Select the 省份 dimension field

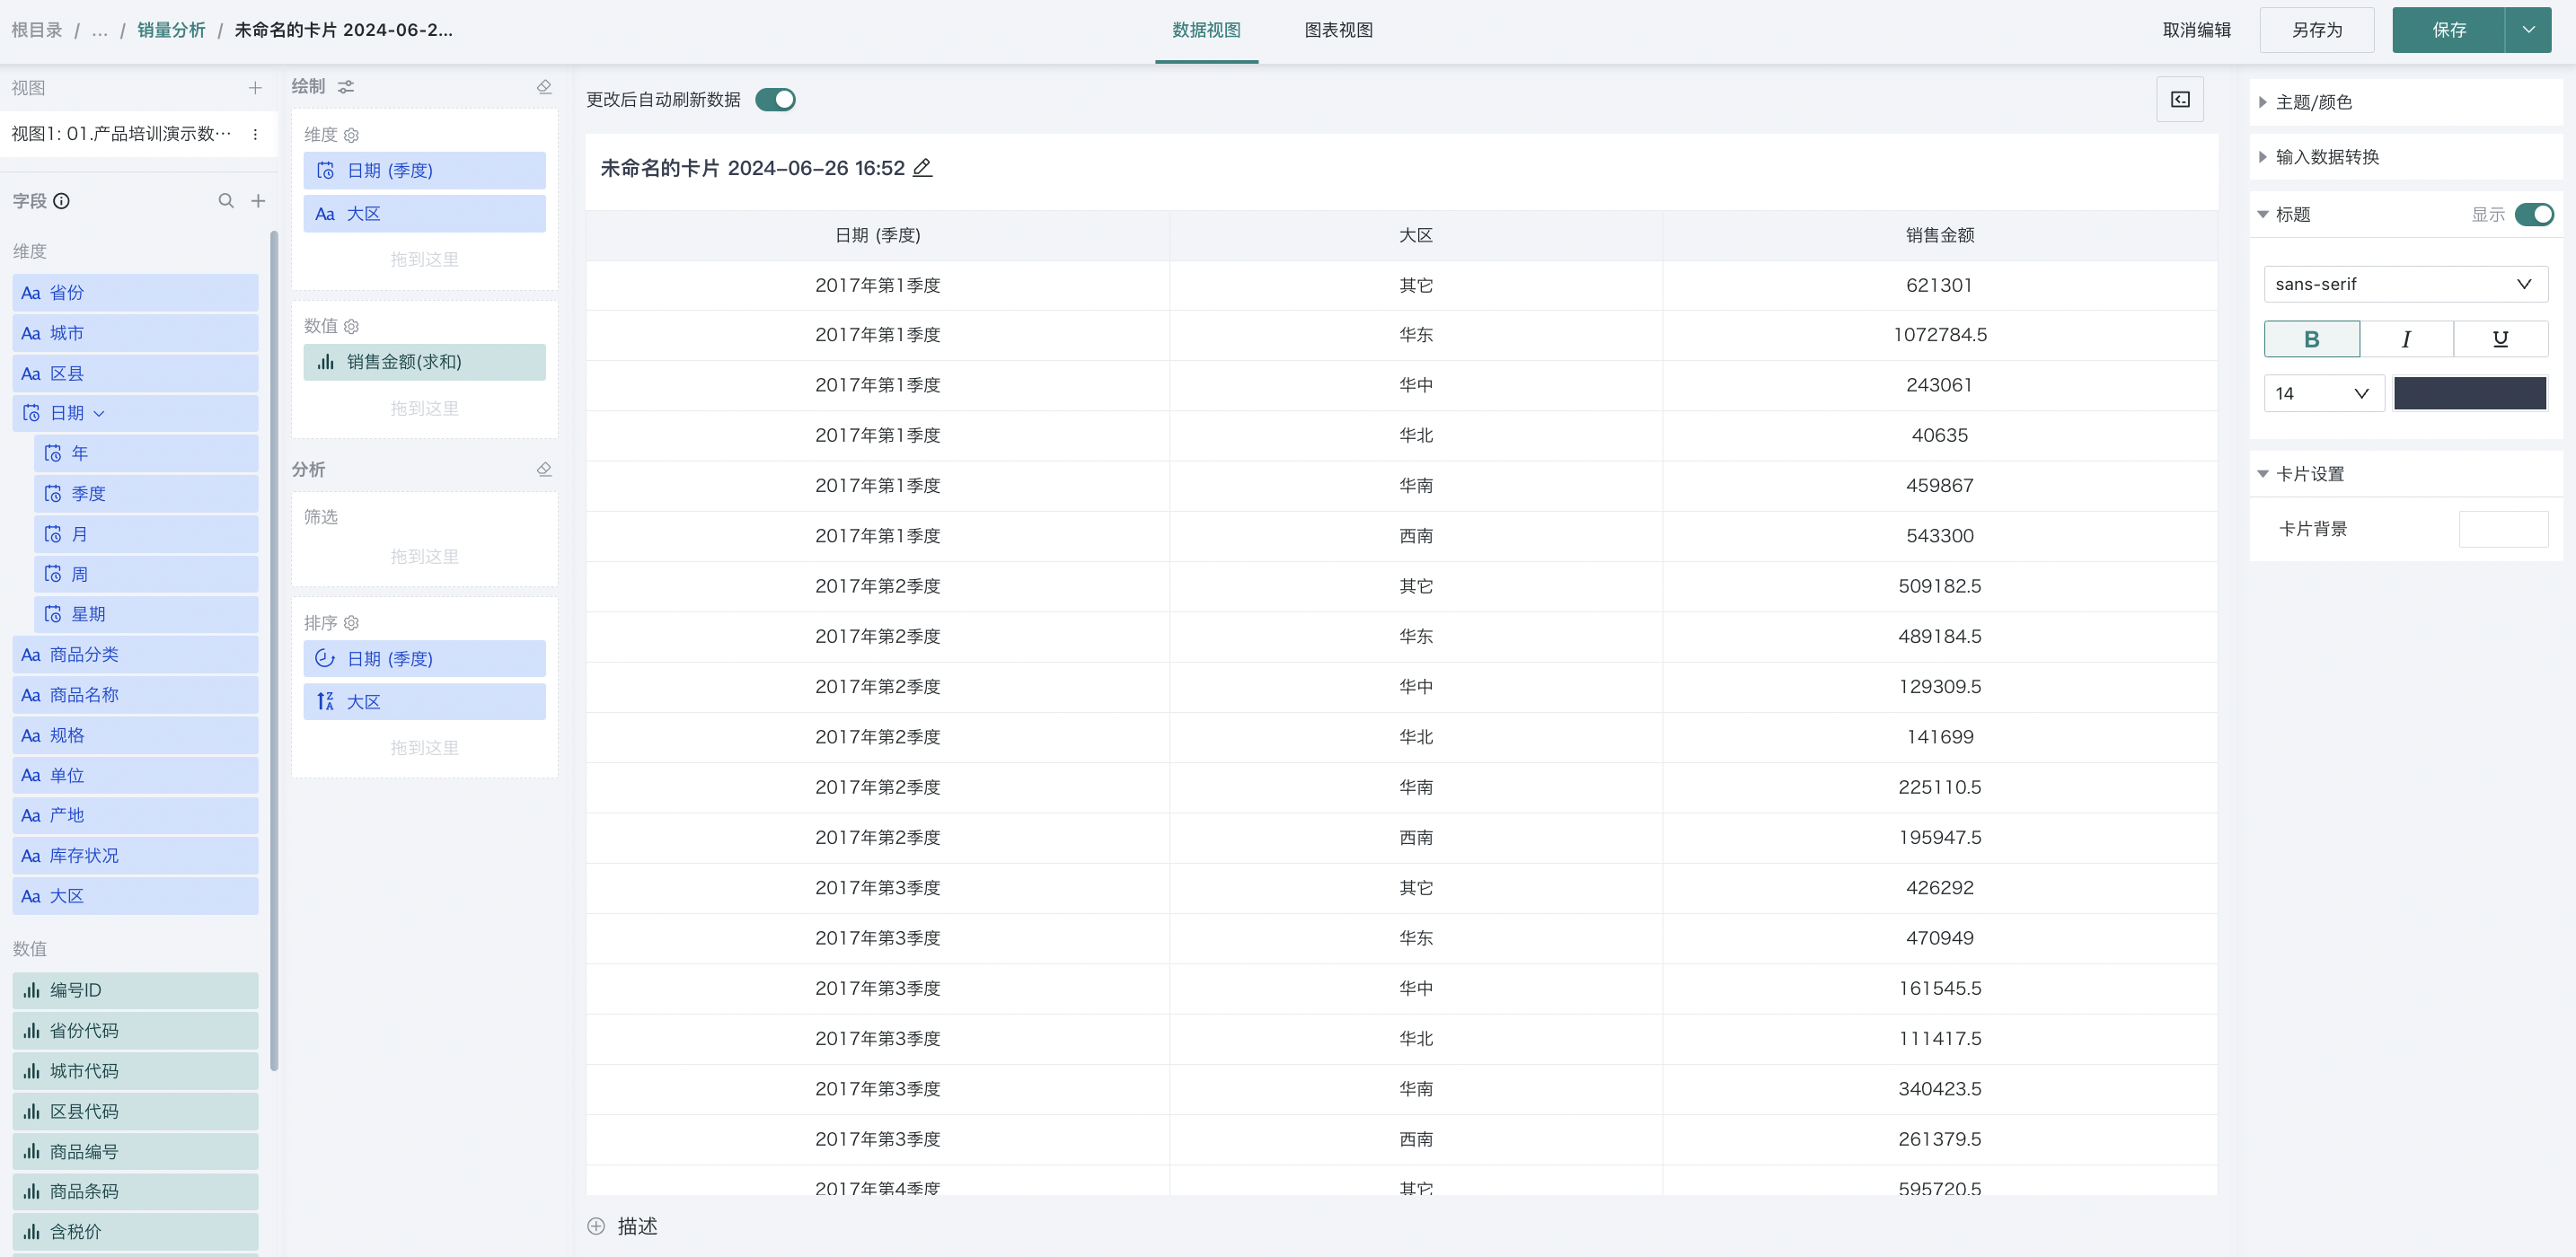pos(135,293)
